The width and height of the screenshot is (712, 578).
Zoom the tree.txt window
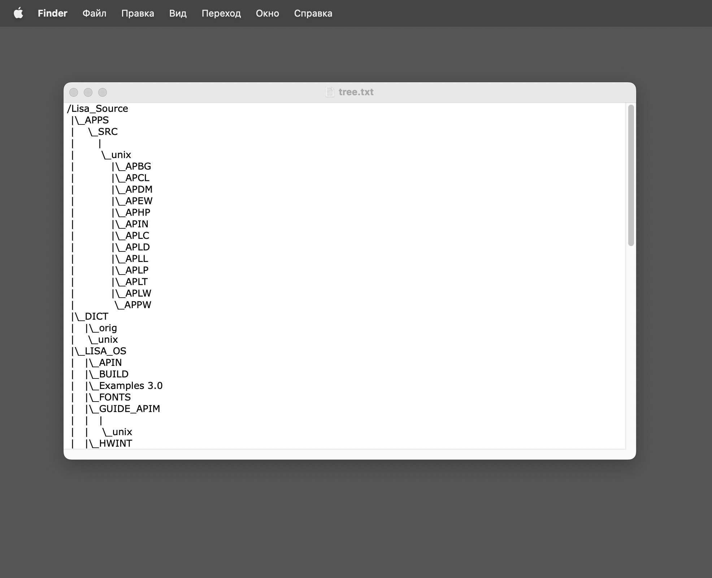pyautogui.click(x=103, y=92)
